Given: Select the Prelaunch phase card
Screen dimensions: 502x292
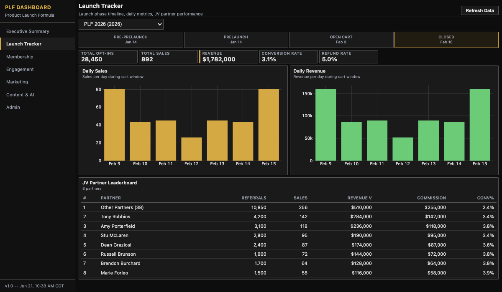Looking at the screenshot, I should [236, 40].
